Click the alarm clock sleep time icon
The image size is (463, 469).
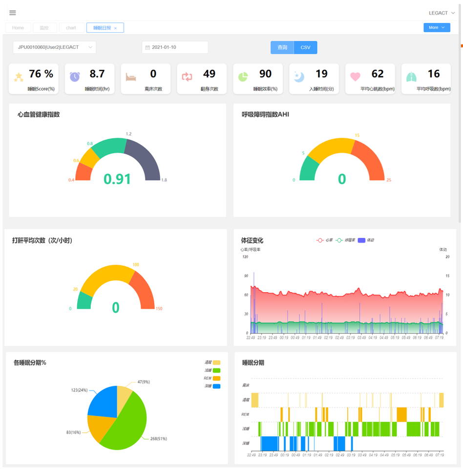point(75,77)
